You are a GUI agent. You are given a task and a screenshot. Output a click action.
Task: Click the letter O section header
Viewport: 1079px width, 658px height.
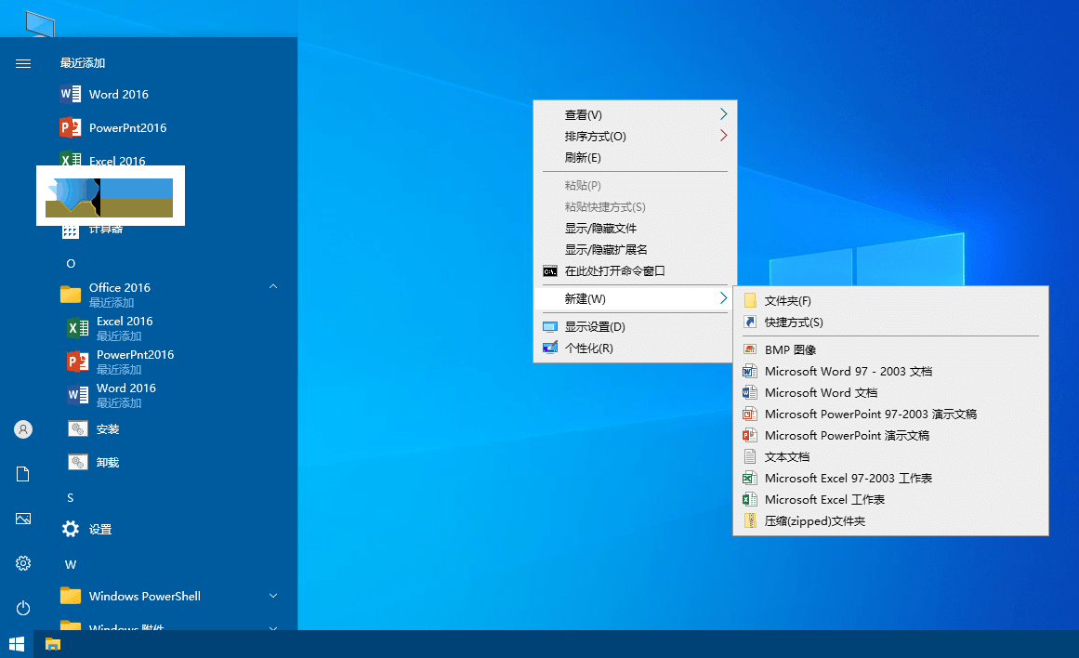pyautogui.click(x=71, y=264)
